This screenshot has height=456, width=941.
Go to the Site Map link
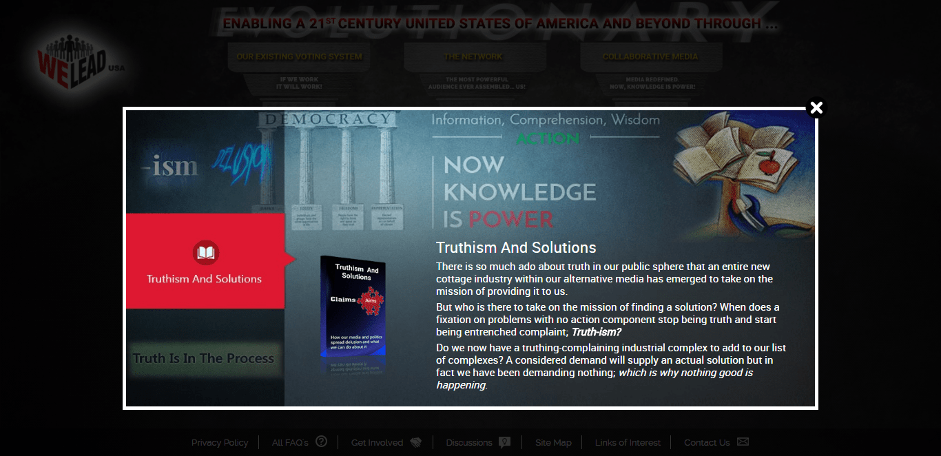point(553,443)
